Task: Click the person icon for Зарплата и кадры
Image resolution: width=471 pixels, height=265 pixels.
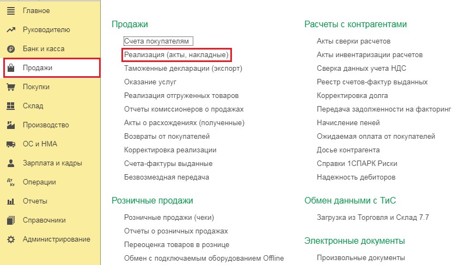Action: click(x=11, y=163)
